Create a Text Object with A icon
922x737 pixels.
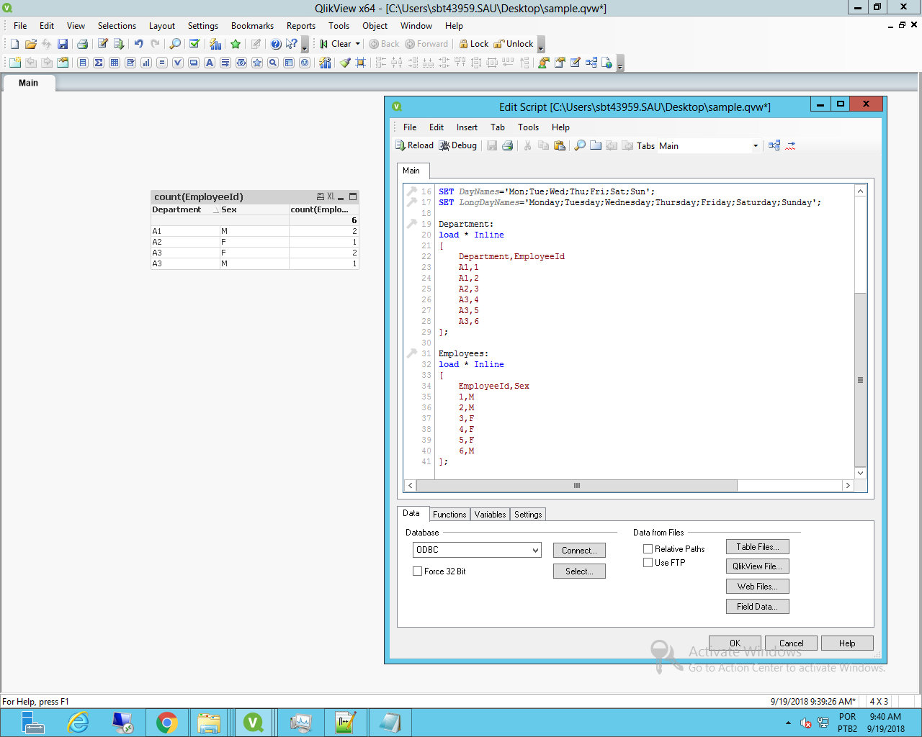click(x=210, y=63)
